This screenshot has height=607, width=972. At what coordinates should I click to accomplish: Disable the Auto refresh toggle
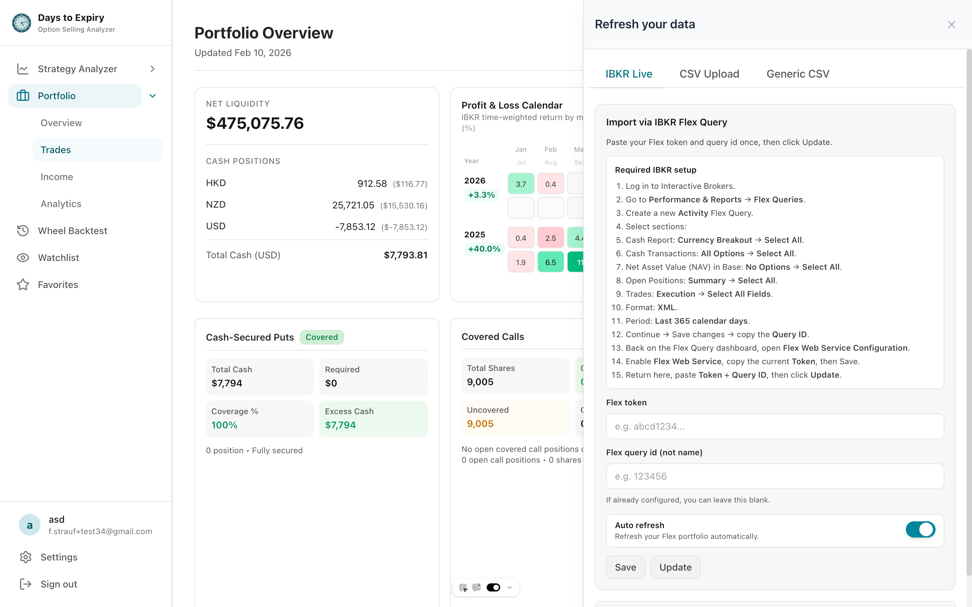[x=920, y=530]
